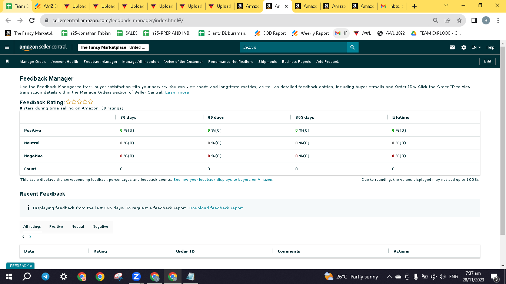Select the Positive tab
Screen dimensions: 506x284
56,227
